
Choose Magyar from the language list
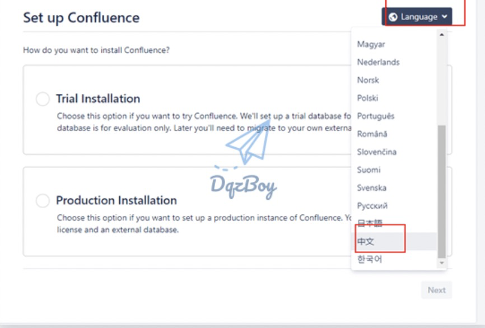394,44
